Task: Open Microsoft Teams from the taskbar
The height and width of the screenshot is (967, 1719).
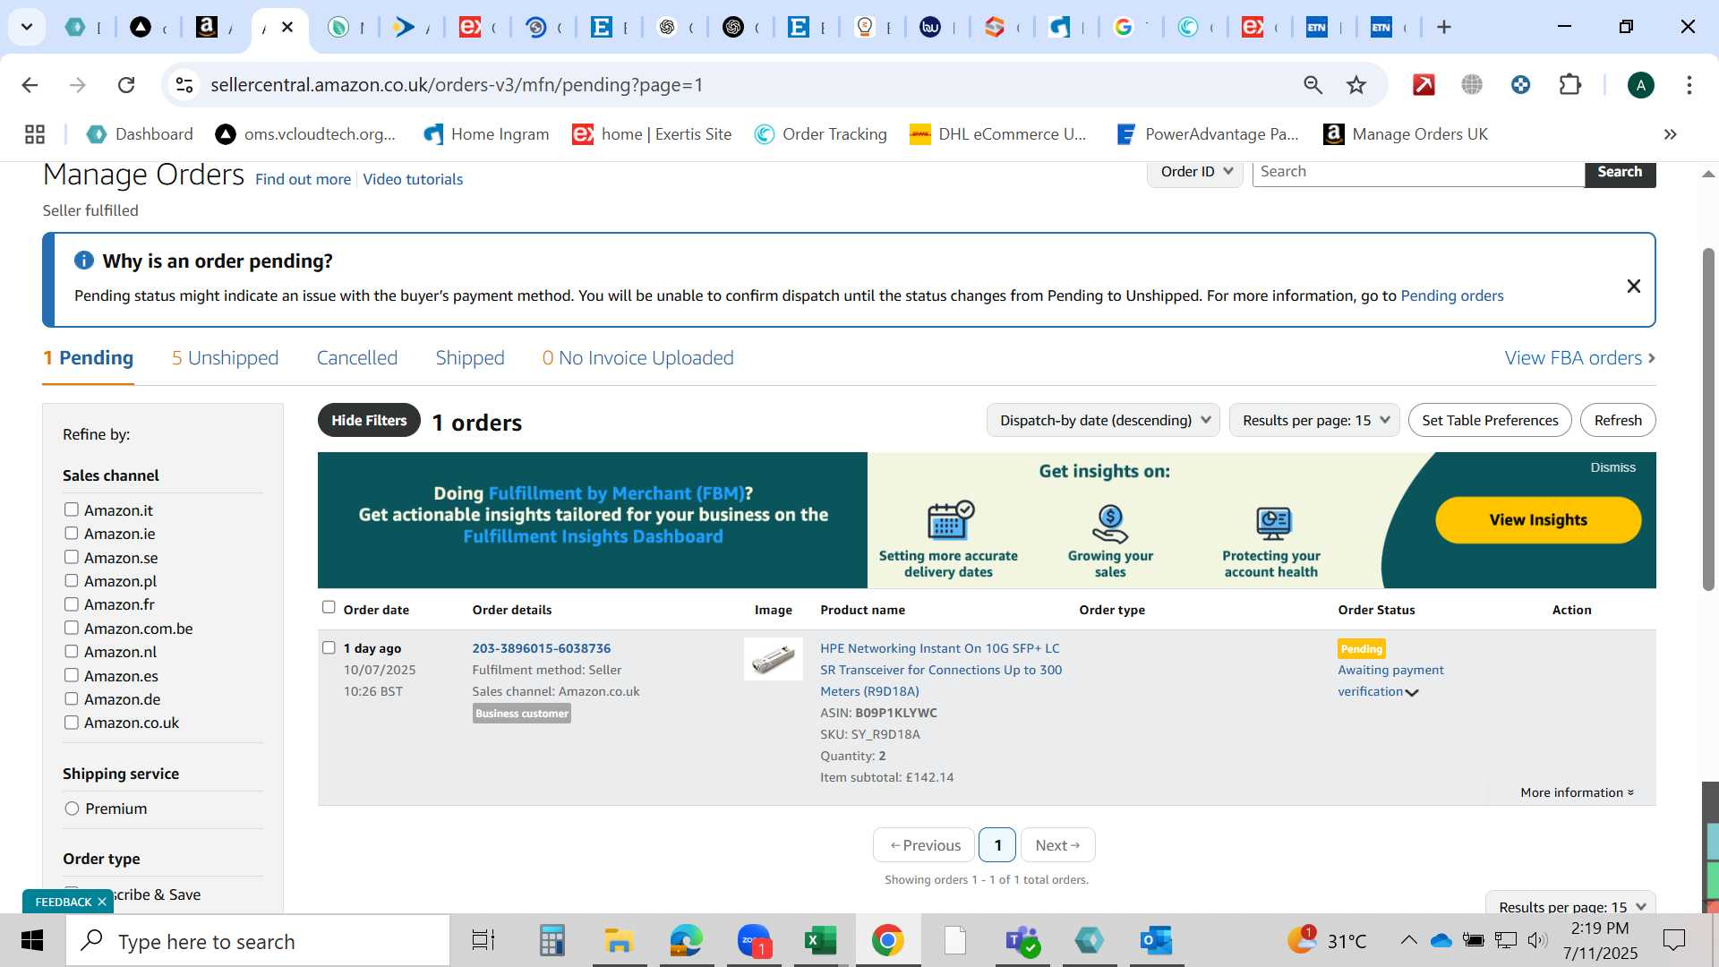Action: tap(1022, 941)
